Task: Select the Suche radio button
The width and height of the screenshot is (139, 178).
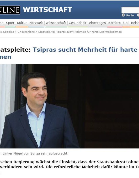Action: point(123,15)
